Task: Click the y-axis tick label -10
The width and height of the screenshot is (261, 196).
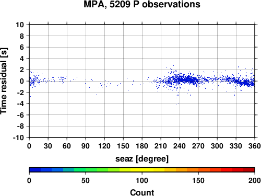Action: [18, 137]
